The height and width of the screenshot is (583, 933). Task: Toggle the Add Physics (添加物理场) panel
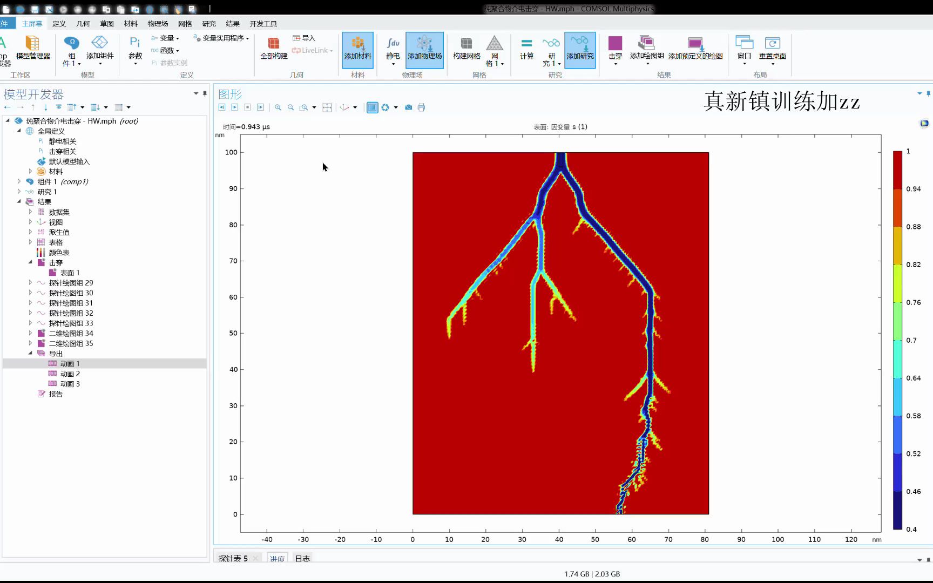pos(424,50)
